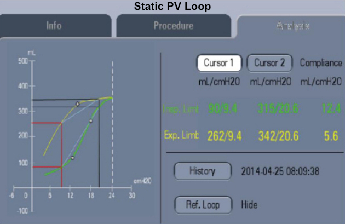Click the history timestamp 2014-04-25 08:09:38
Viewport: 345px width, 224px height.
(x=280, y=171)
